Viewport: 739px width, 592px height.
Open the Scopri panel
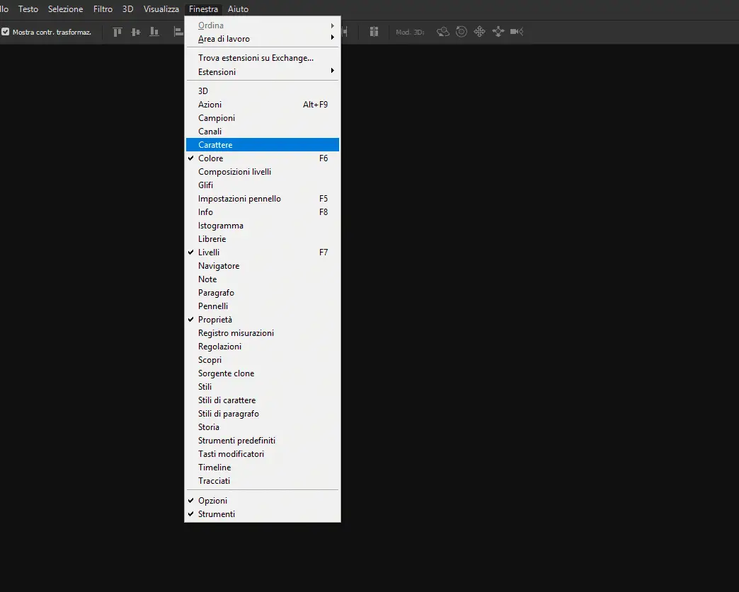[x=263, y=360]
